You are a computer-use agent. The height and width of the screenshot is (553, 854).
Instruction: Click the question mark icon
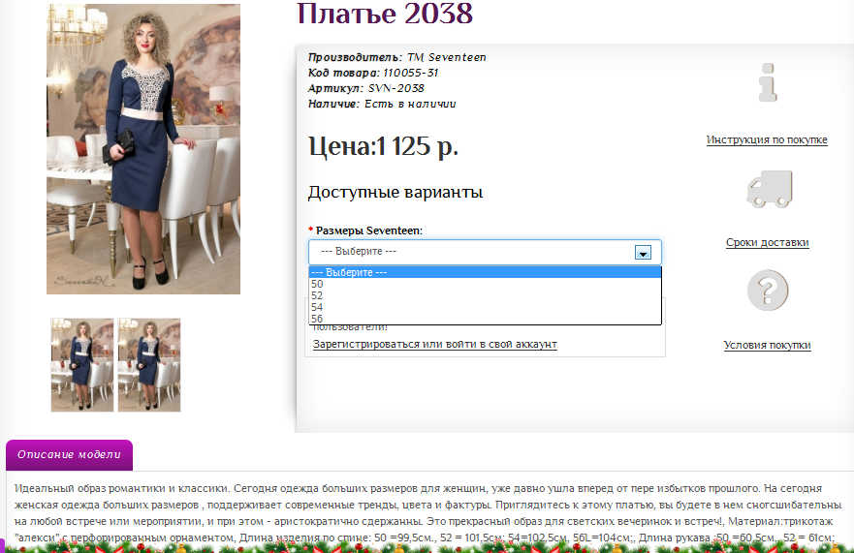coord(768,291)
